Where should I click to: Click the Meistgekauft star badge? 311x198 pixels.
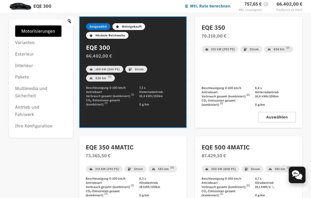129,26
